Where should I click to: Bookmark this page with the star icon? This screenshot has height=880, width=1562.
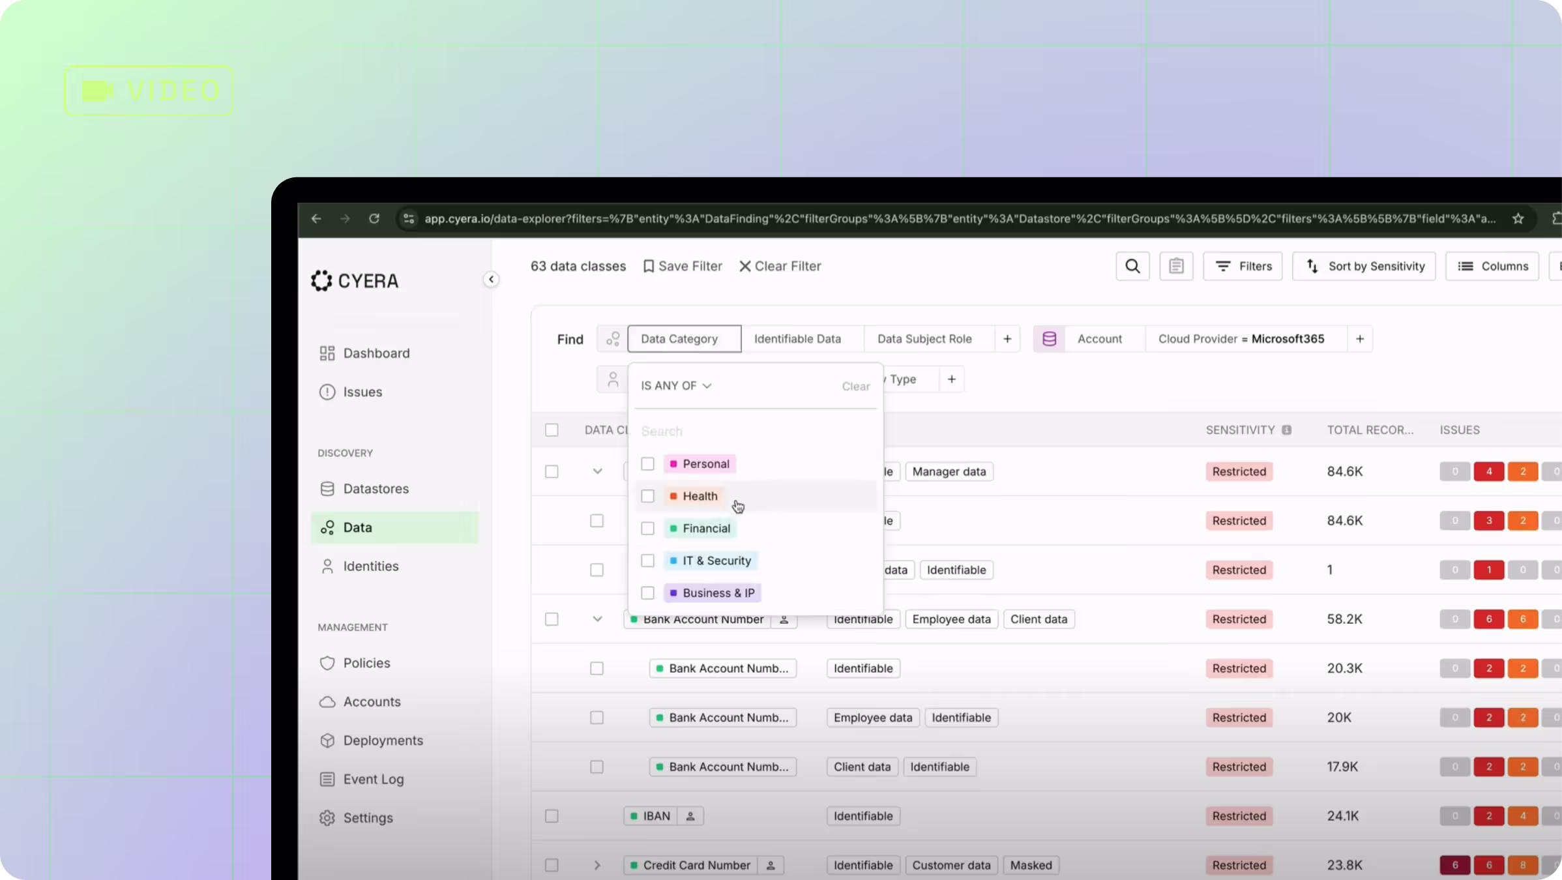(x=1518, y=219)
